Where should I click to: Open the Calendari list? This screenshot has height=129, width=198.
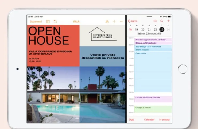tap(149, 120)
